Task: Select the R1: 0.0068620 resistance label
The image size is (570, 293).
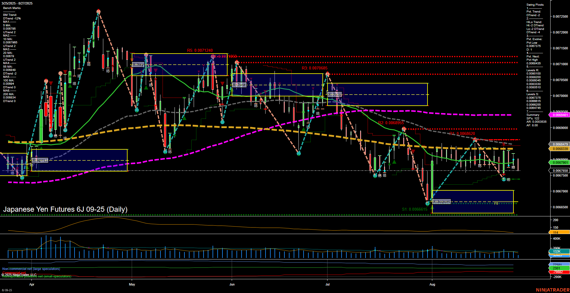Action: coord(462,134)
